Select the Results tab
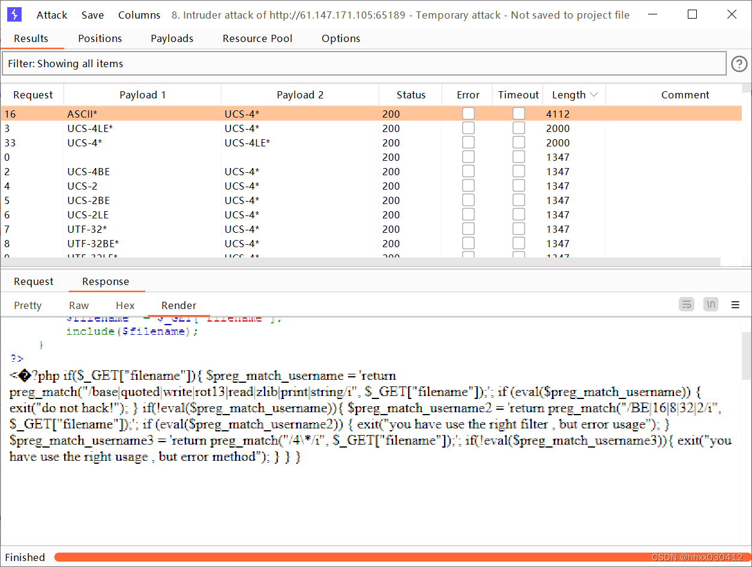The height and width of the screenshot is (567, 752). click(x=31, y=38)
